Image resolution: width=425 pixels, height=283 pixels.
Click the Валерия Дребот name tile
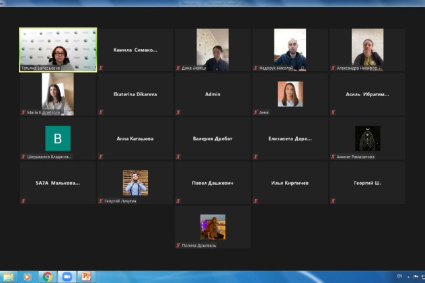pyautogui.click(x=212, y=138)
